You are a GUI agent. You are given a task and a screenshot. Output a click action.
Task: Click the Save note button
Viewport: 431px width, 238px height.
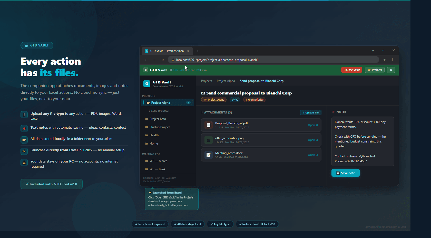(345, 173)
